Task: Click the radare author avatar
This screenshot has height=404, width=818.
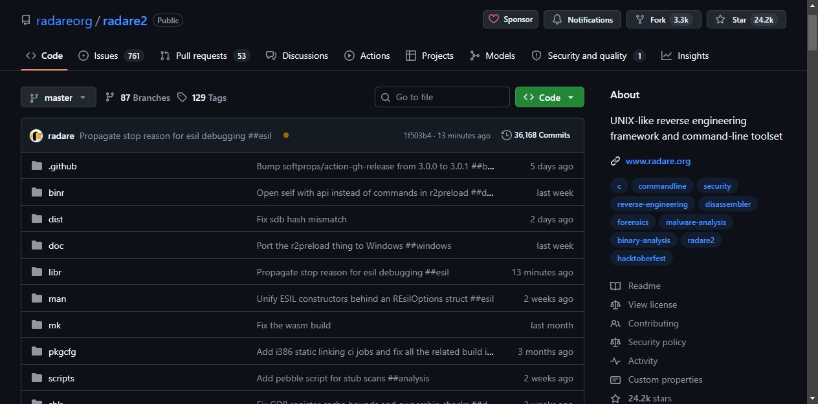Action: coord(36,136)
